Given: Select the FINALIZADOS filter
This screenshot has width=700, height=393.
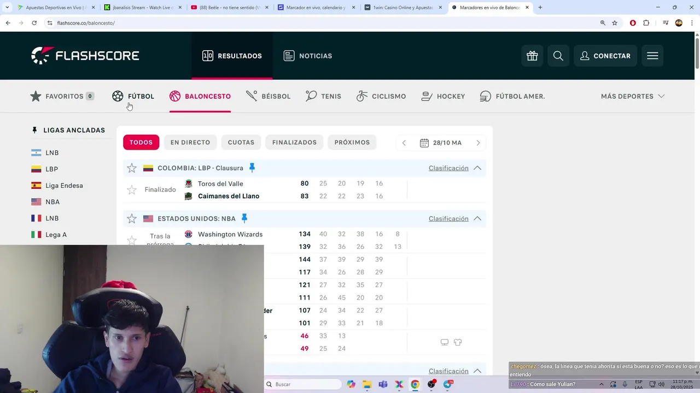Looking at the screenshot, I should tap(294, 142).
